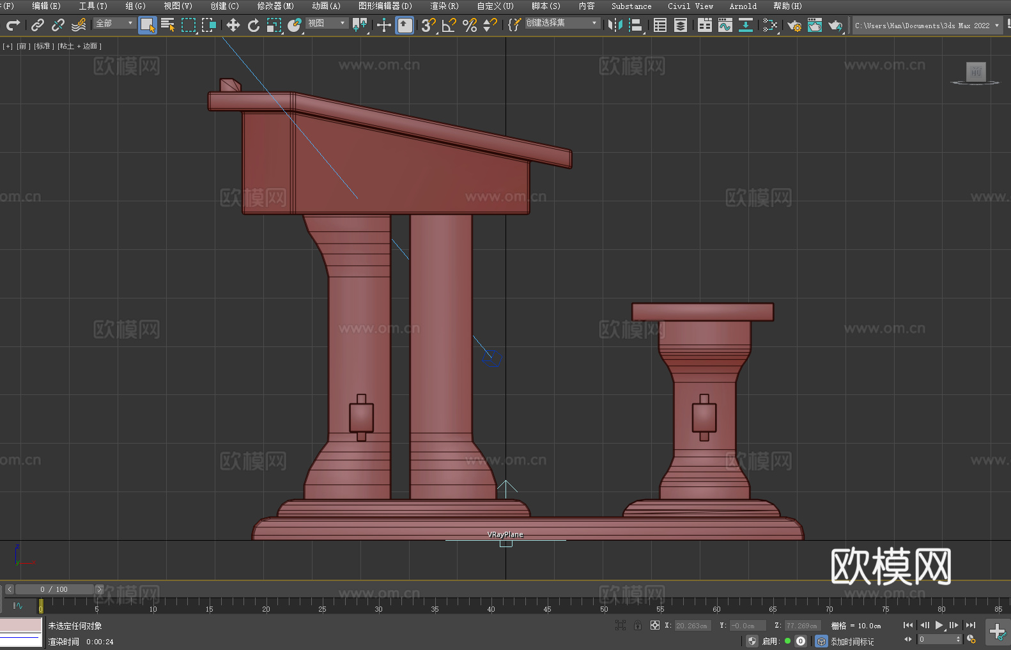
Task: Click Edit Named Selection Sets icon
Action: point(514,25)
